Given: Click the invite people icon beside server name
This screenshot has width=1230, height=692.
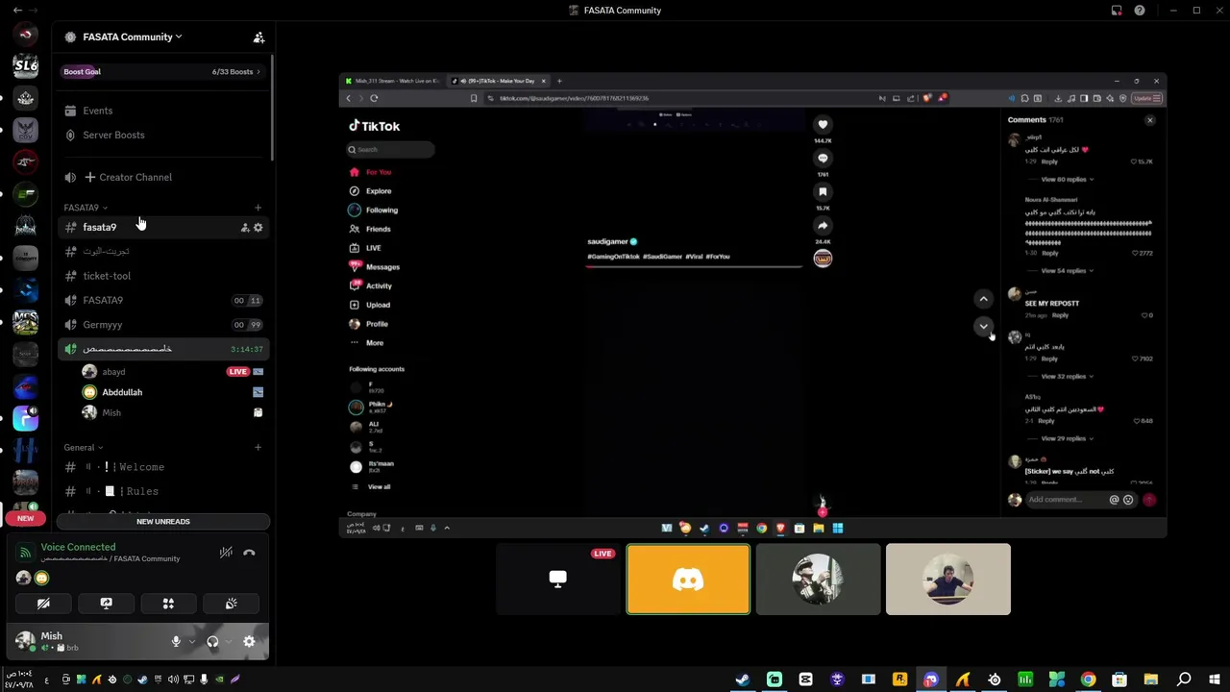Looking at the screenshot, I should (x=258, y=37).
